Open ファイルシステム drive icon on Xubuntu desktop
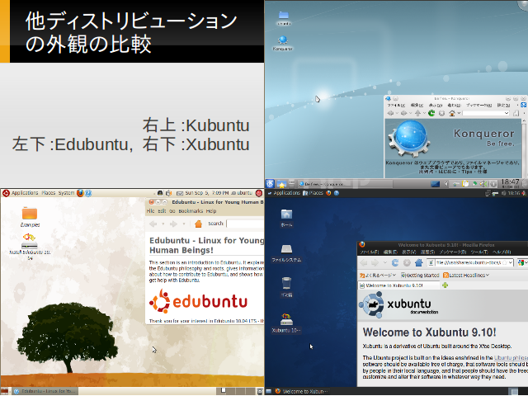Screen dimensions: 528x396 286,253
